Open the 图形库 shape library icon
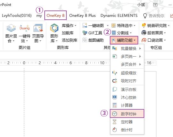Viewport: 173px width, 137px height. (x=54, y=28)
